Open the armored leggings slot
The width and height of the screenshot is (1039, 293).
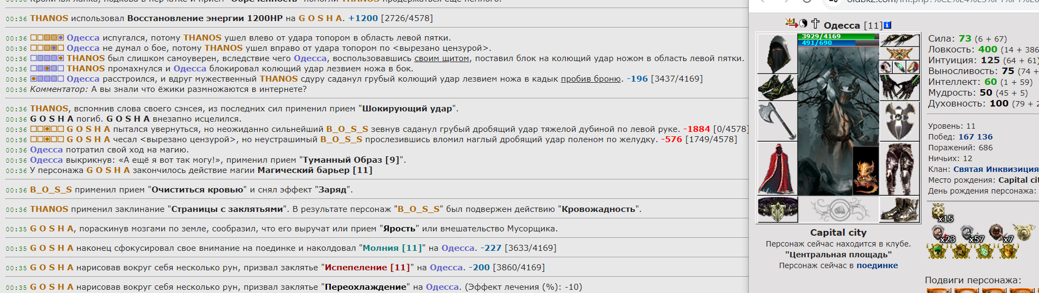coord(899,168)
